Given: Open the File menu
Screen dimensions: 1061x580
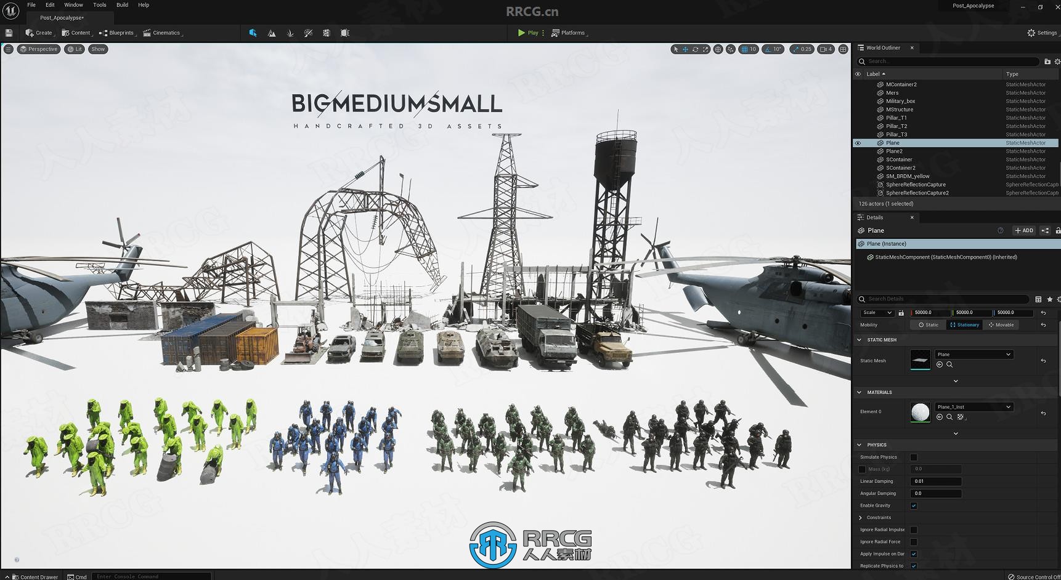Looking at the screenshot, I should [x=31, y=5].
